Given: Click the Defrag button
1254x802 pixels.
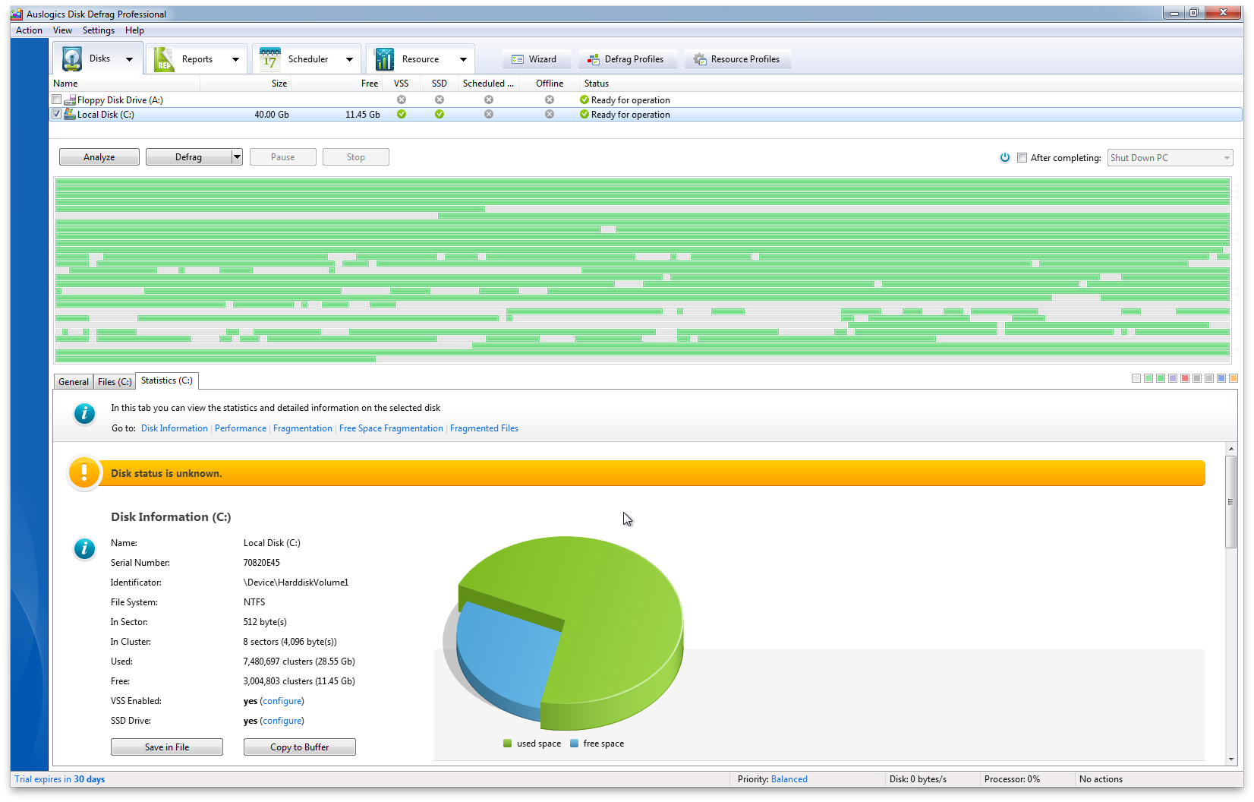Looking at the screenshot, I should [x=188, y=157].
